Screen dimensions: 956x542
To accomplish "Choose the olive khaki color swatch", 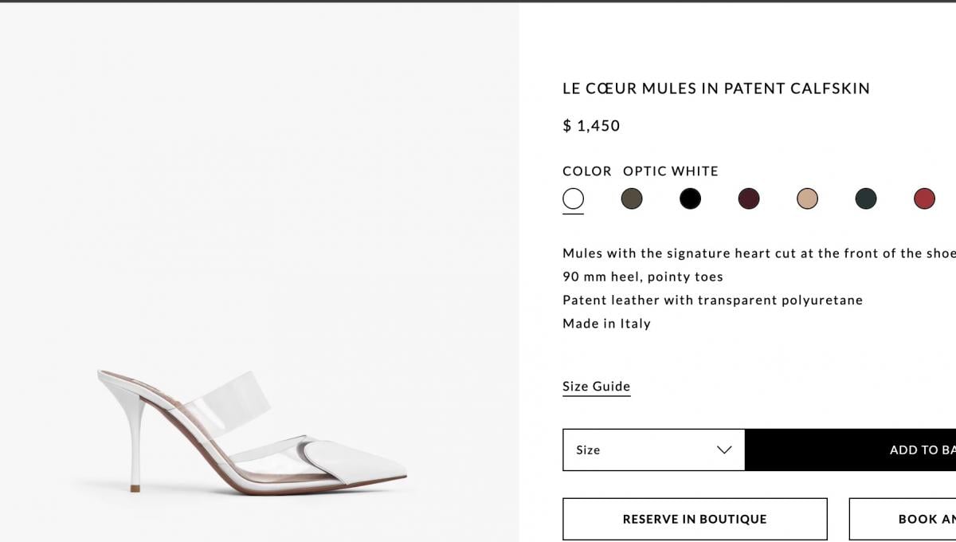I will coord(632,198).
